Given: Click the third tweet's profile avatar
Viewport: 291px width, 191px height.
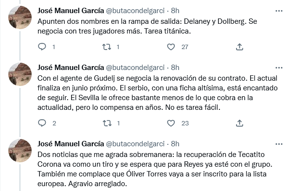Looking at the screenshot, I should 20,151.
